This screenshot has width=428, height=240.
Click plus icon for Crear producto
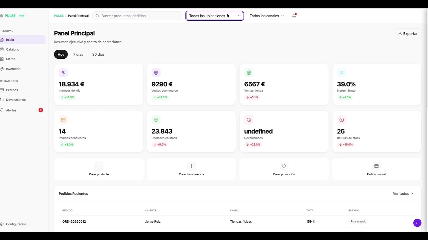pos(99,166)
